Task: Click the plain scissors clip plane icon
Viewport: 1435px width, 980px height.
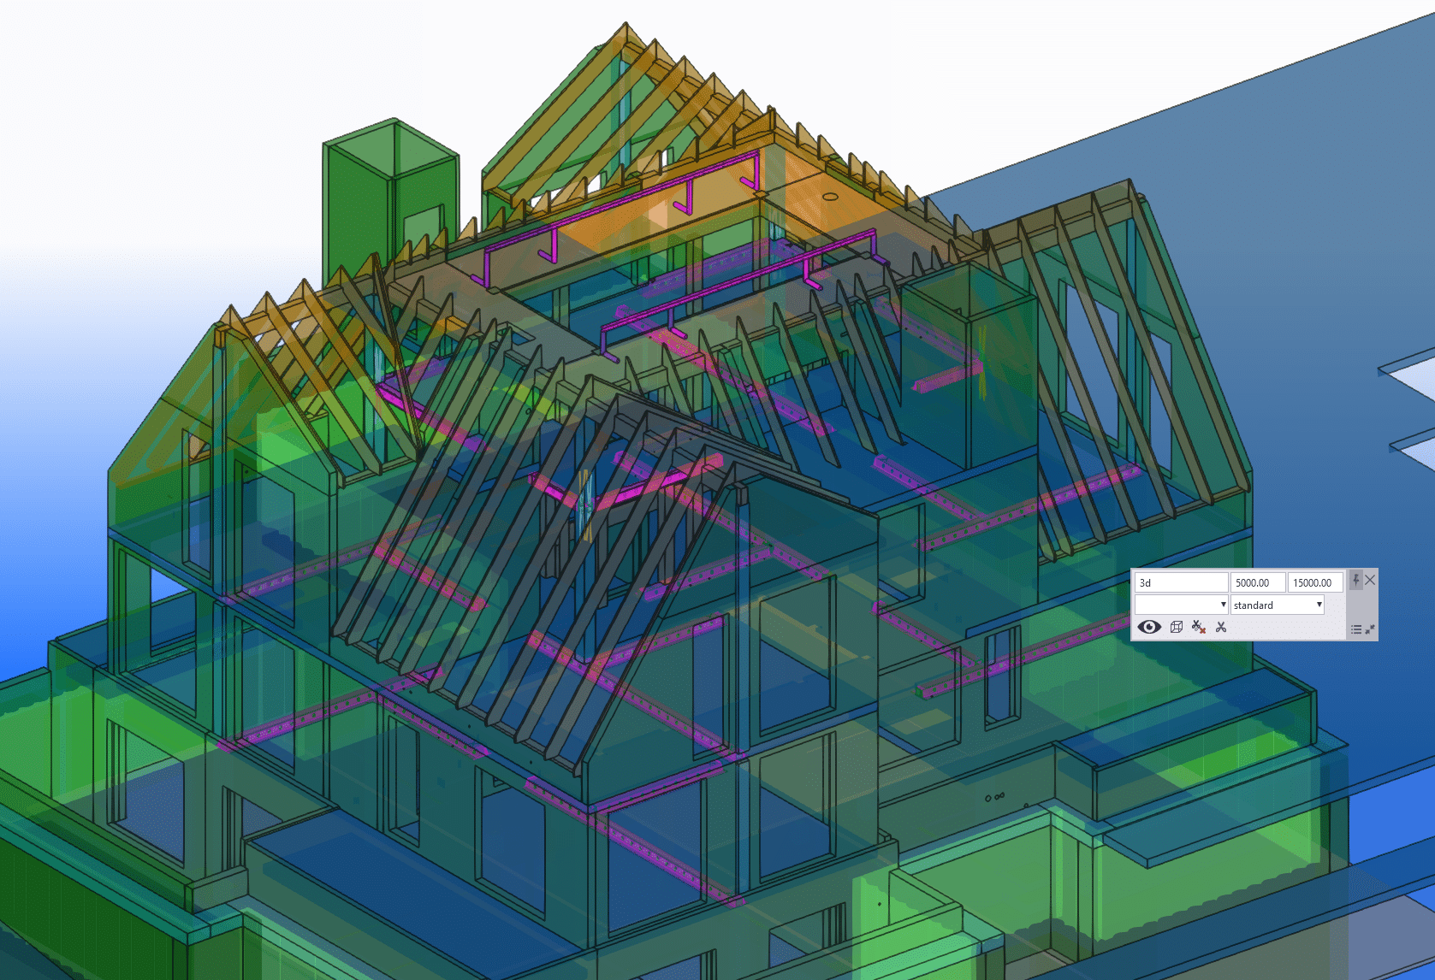Action: pyautogui.click(x=1221, y=628)
